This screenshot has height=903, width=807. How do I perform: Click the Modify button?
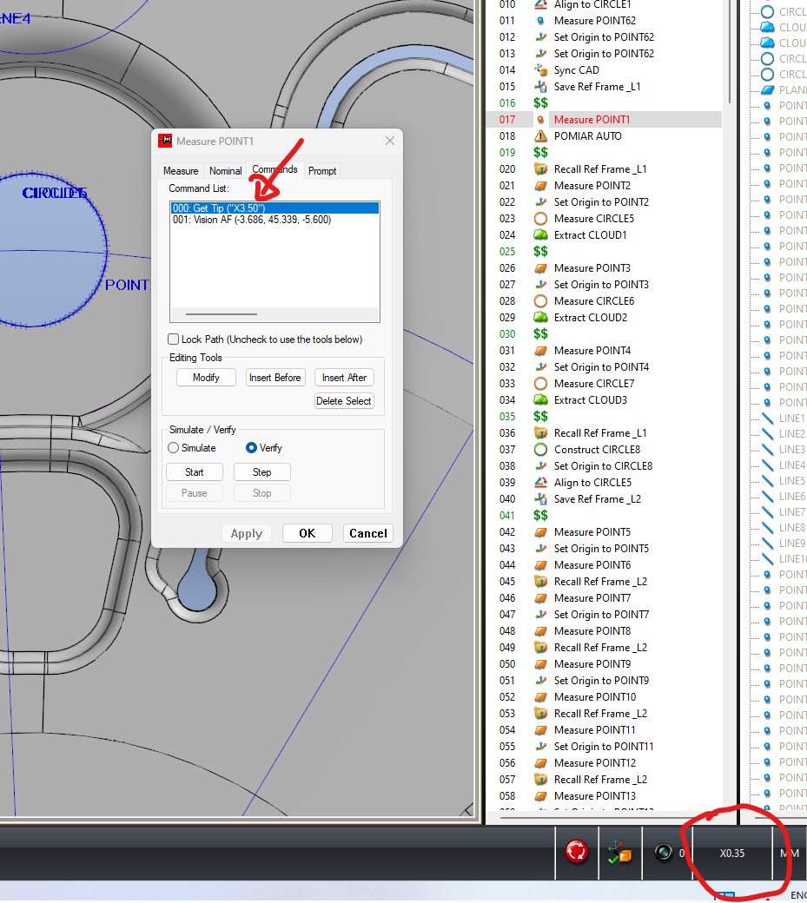tap(206, 377)
